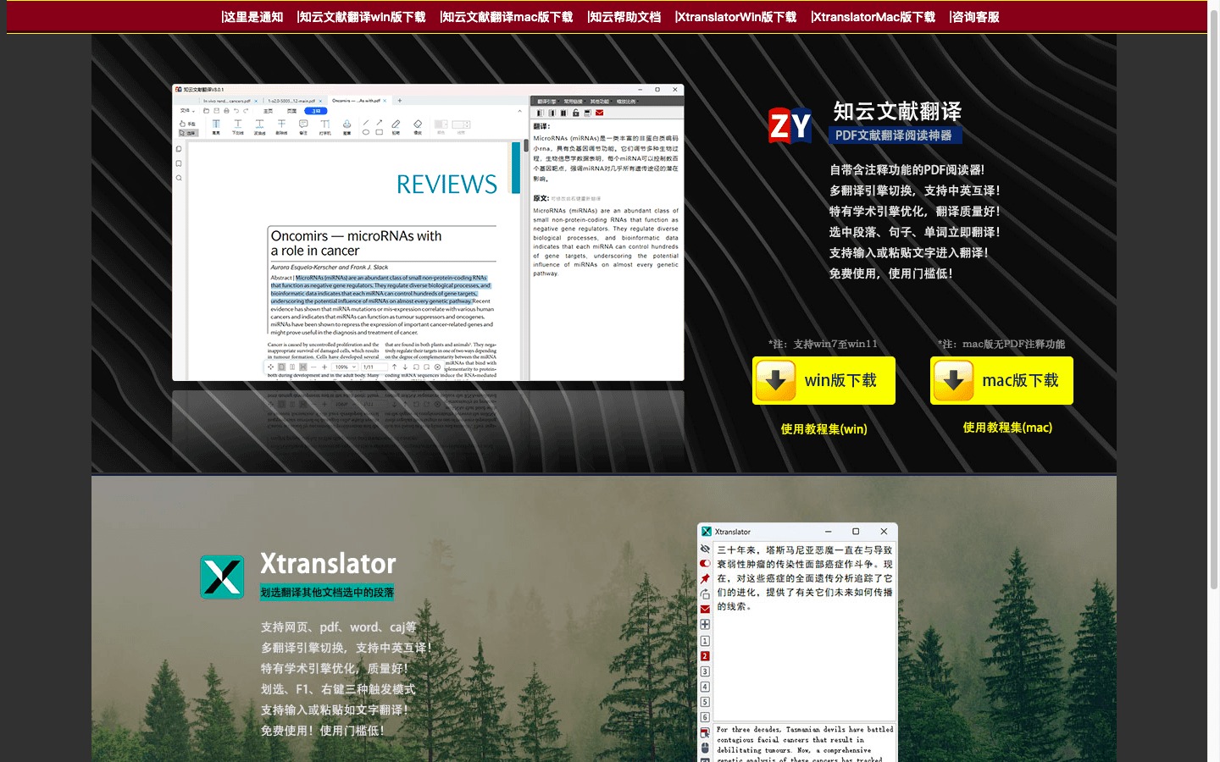The width and height of the screenshot is (1220, 762).
Task: Click the Xtranslator window title icon
Action: click(x=706, y=532)
